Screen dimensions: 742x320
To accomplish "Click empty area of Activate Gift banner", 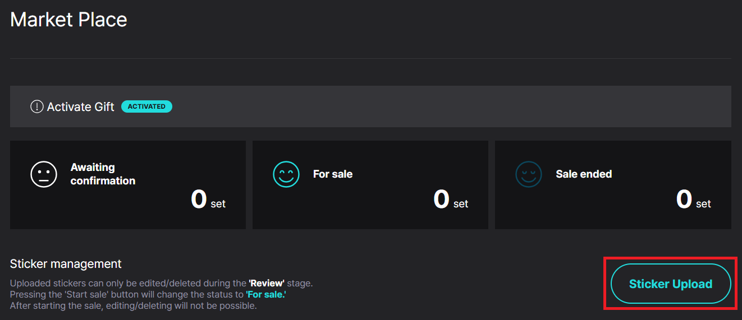I will click(449, 106).
